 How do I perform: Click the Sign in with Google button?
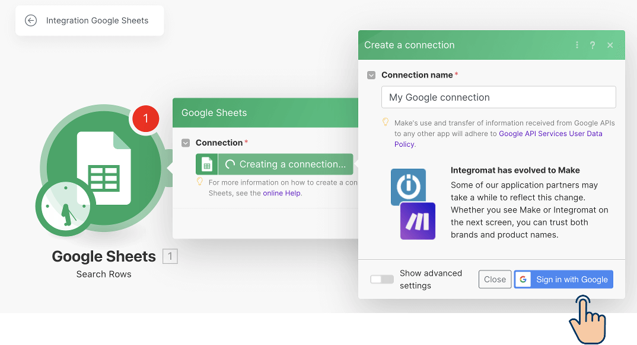[563, 279]
